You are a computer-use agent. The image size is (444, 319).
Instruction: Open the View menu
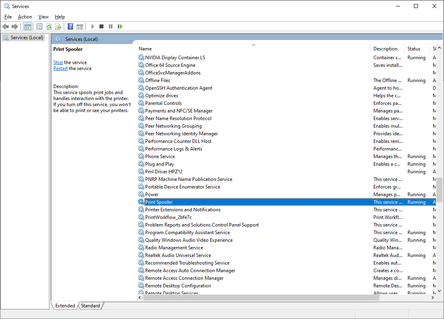pyautogui.click(x=43, y=17)
